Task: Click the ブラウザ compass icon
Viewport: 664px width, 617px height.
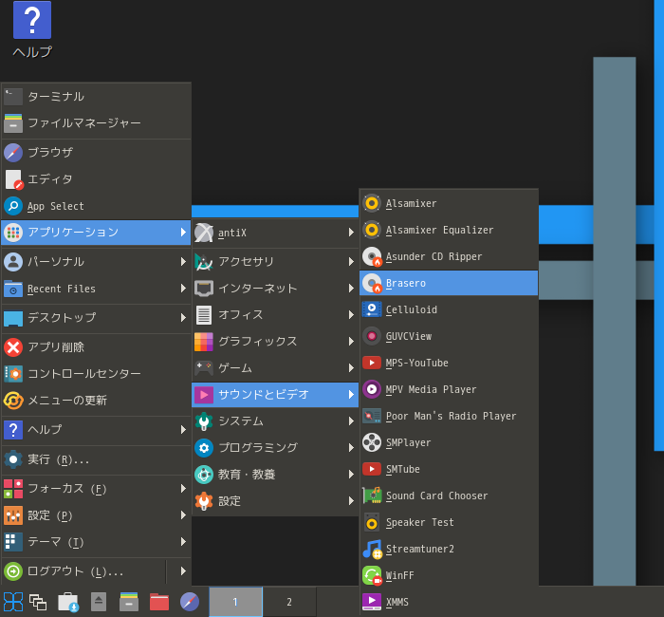Action: point(13,153)
